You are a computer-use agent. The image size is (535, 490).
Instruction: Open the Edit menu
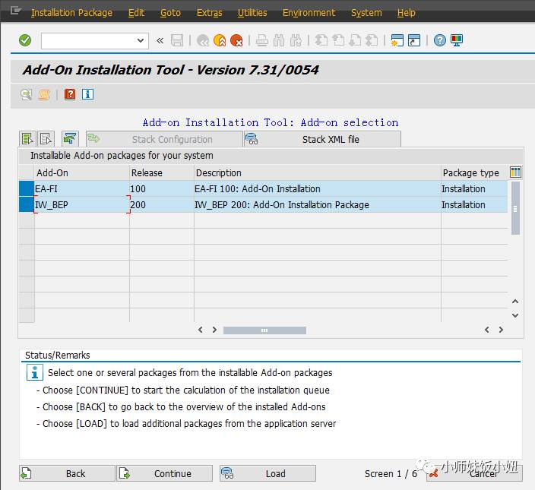pos(136,13)
